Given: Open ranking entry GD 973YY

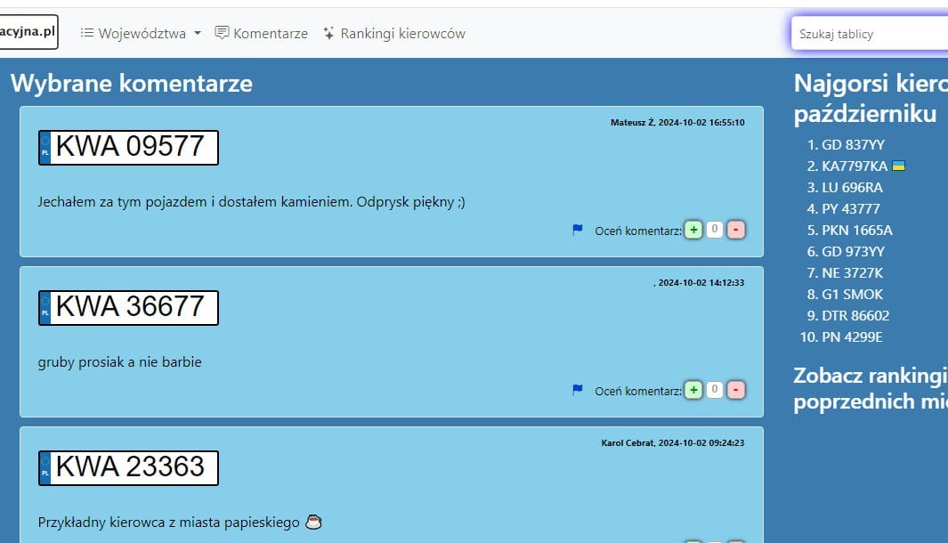Looking at the screenshot, I should coord(853,252).
